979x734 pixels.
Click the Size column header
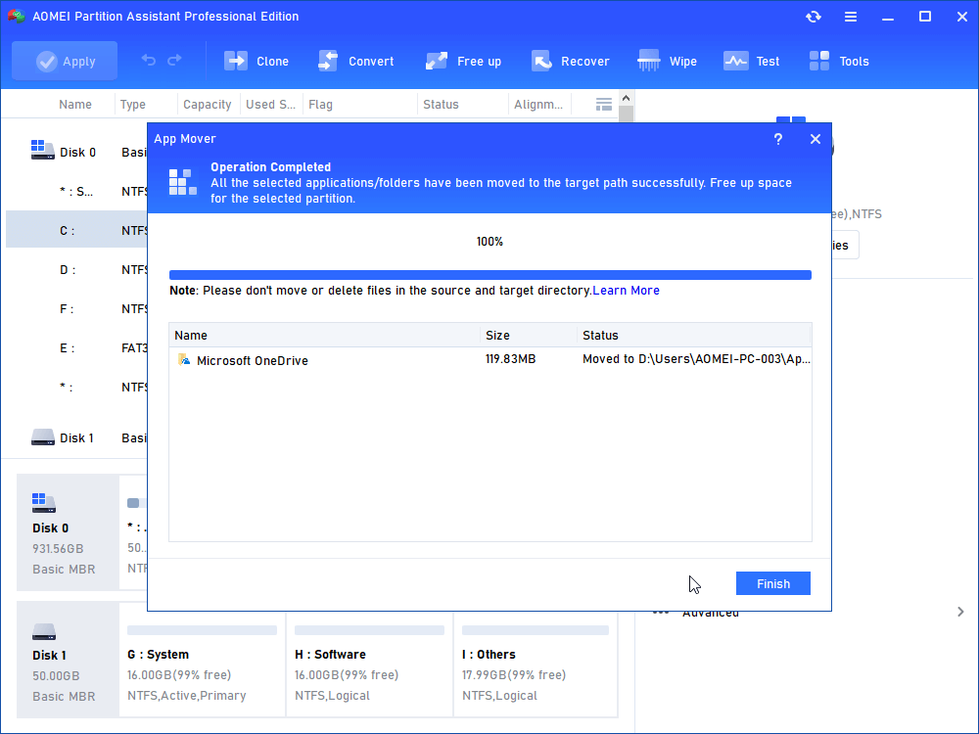click(x=497, y=335)
